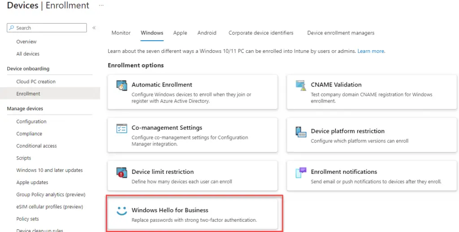Switch to the Apple tab
459x232 pixels.
[180, 33]
